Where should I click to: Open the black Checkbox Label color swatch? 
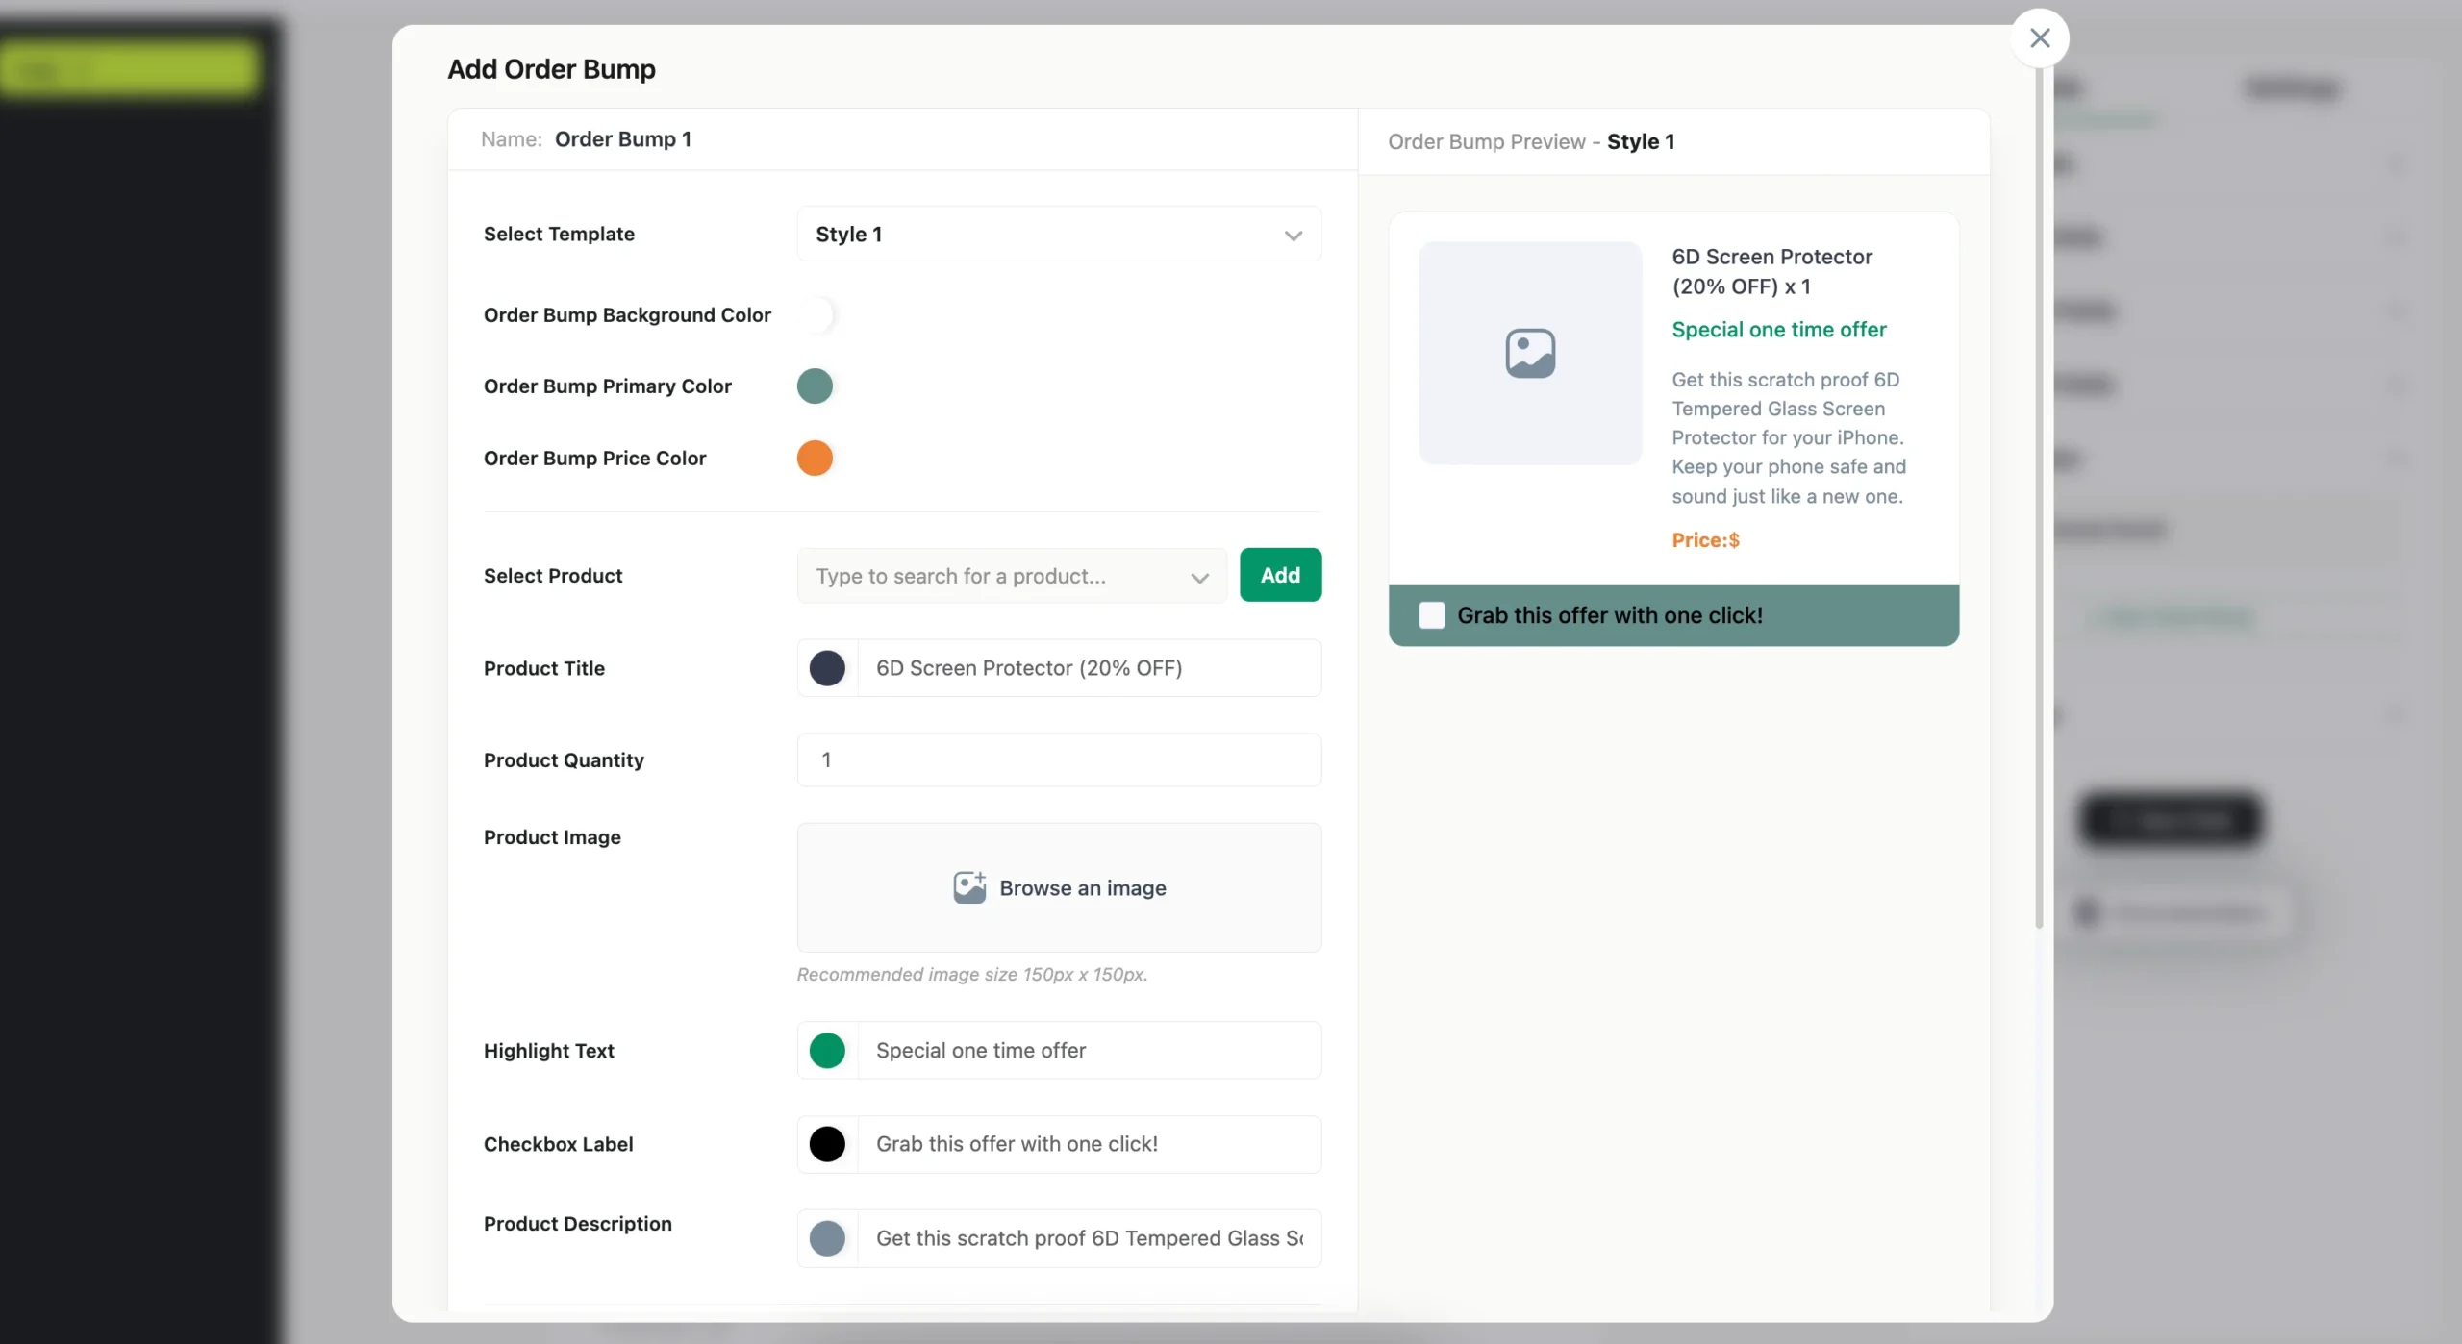click(x=827, y=1144)
